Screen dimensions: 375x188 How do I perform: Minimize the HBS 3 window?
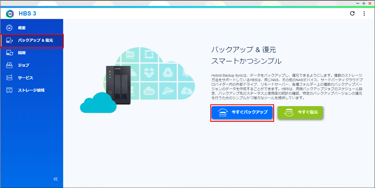(x=358, y=3)
